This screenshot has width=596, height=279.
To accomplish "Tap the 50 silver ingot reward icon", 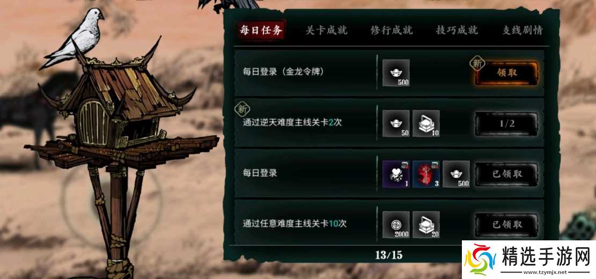I will pos(396,123).
